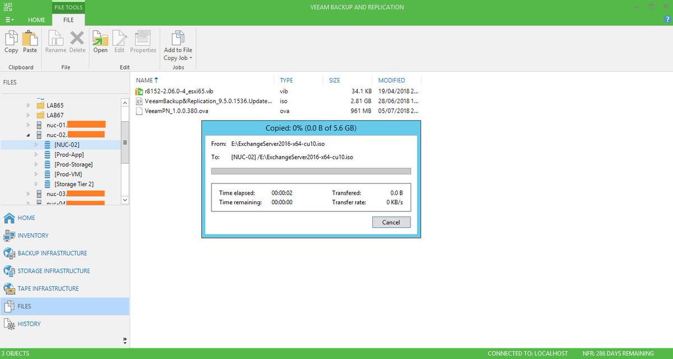Sort files by SIZE column

click(334, 80)
